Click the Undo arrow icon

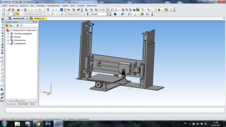click(53, 10)
